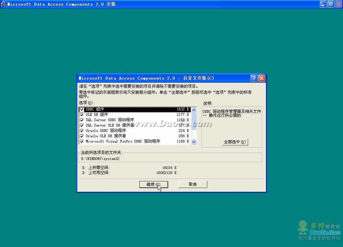Click the 224 K size value

click(x=184, y=131)
